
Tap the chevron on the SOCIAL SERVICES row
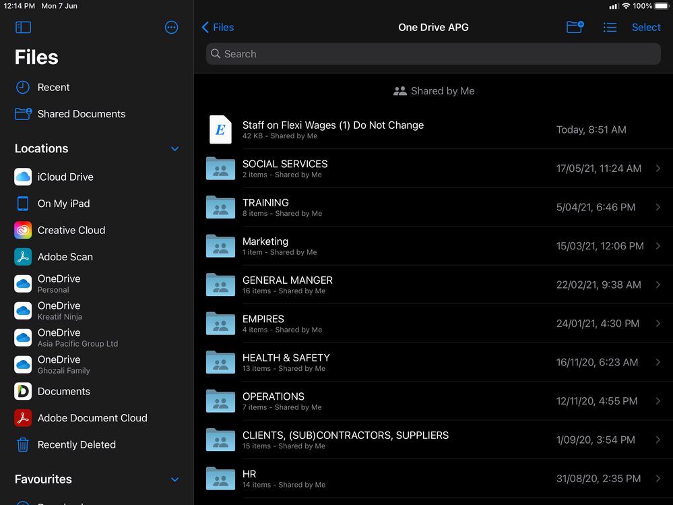658,169
